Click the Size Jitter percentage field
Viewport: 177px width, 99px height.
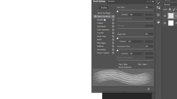[149, 7]
